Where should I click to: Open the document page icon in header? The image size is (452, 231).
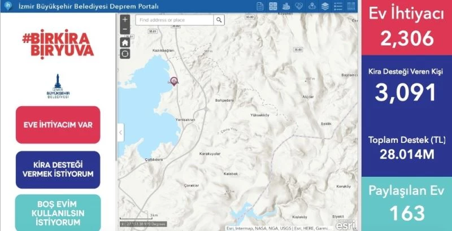coord(260,6)
